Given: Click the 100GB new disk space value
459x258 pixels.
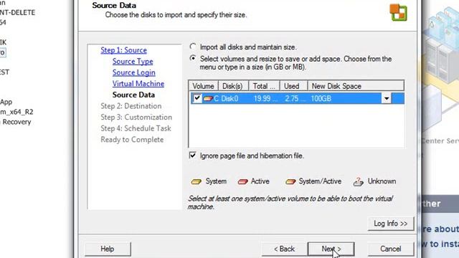Looking at the screenshot, I should pos(321,99).
